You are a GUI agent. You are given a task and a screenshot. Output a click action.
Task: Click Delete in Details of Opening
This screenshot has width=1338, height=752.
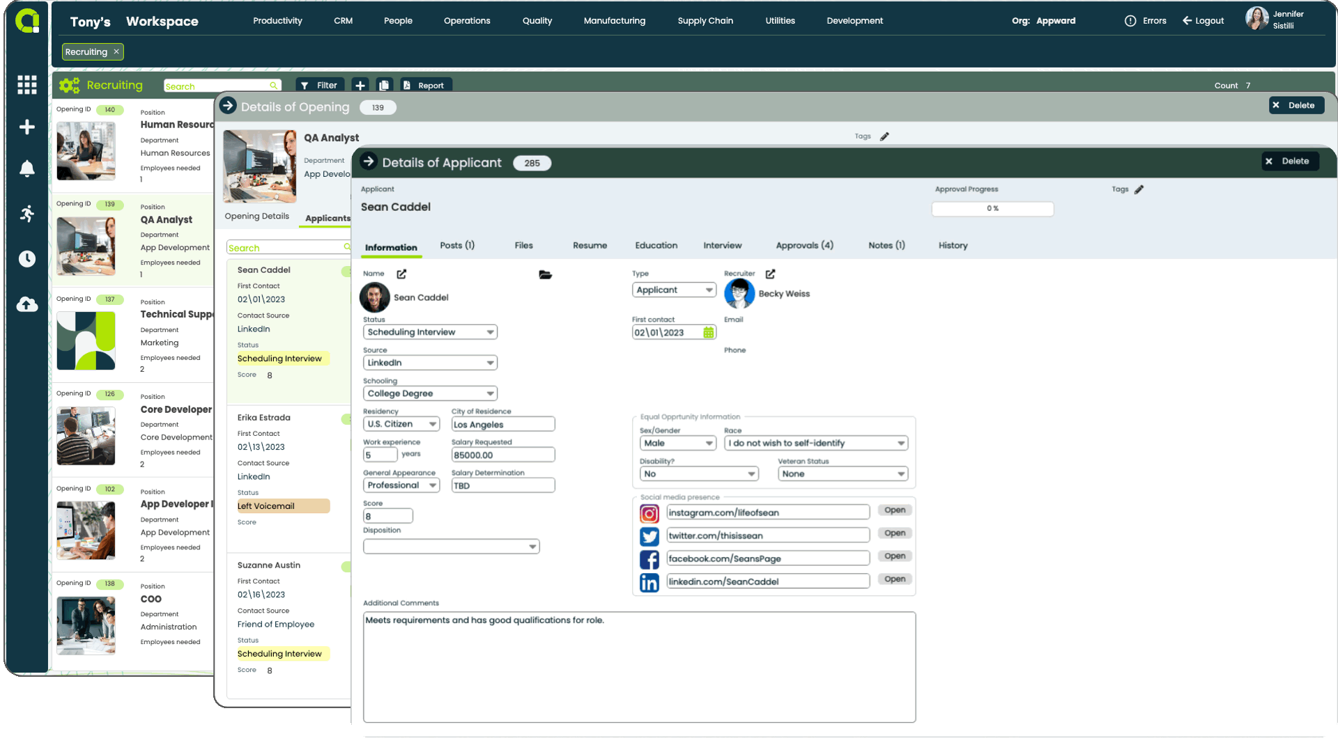click(1296, 106)
